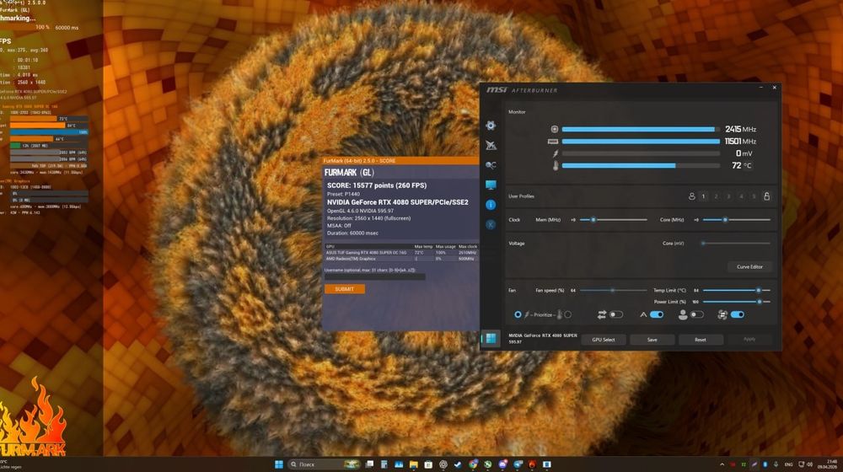
Task: Show hidden tray icons chevron
Action: point(722,464)
